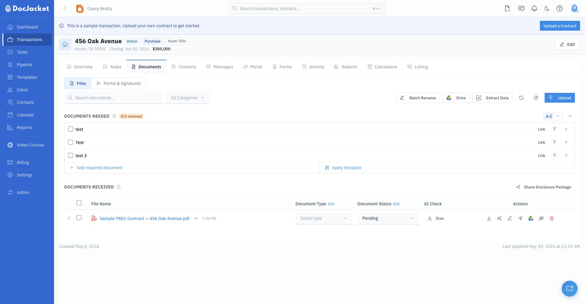The width and height of the screenshot is (585, 304).
Task: Remove the 'test 3' required document with X
Action: tap(566, 155)
